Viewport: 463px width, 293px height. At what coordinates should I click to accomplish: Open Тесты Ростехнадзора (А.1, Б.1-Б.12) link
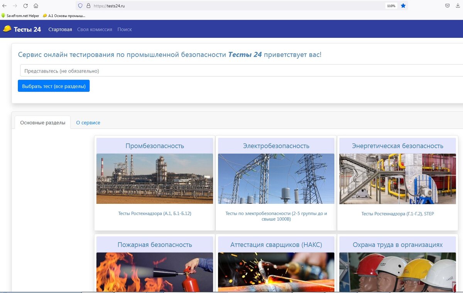click(155, 213)
